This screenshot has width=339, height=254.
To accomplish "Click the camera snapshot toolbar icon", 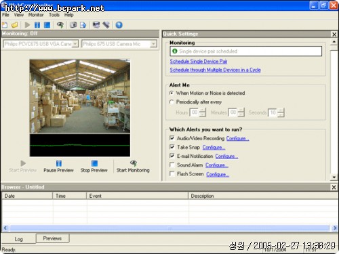I will pos(73,25).
